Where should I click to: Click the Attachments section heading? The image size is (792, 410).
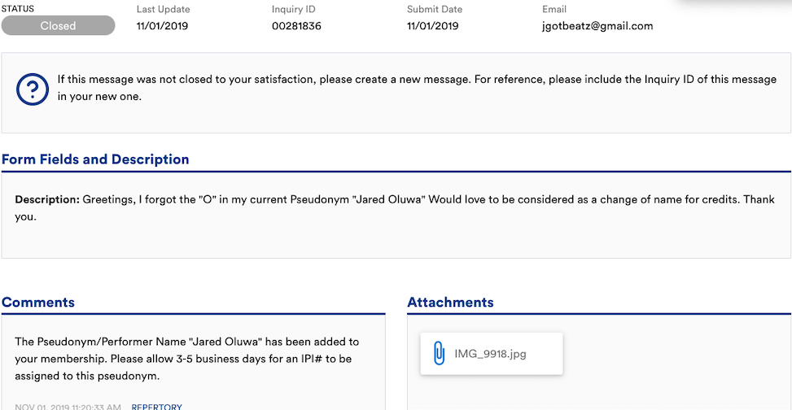coord(450,303)
